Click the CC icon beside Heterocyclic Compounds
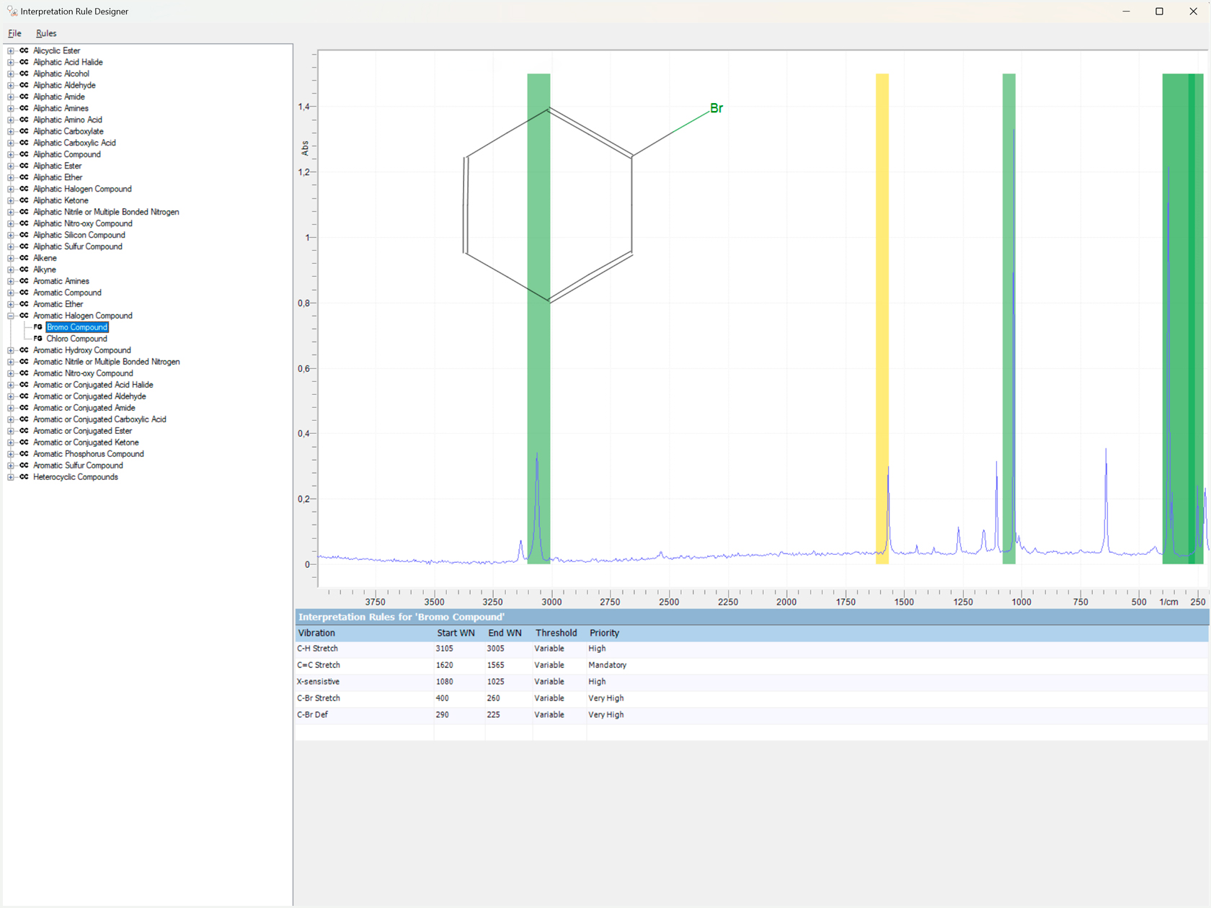The height and width of the screenshot is (908, 1211). (x=24, y=477)
